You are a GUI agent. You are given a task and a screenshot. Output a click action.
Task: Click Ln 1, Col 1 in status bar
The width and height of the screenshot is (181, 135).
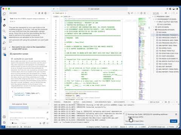tap(114, 127)
